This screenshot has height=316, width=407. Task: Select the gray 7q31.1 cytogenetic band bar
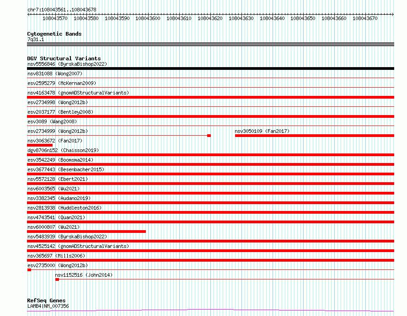pyautogui.click(x=210, y=44)
